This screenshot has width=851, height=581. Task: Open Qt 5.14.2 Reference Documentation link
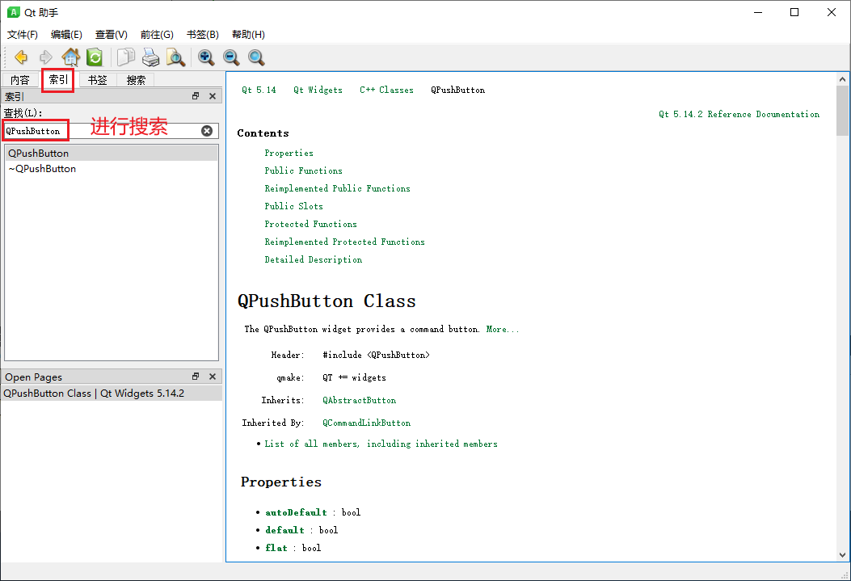(739, 114)
